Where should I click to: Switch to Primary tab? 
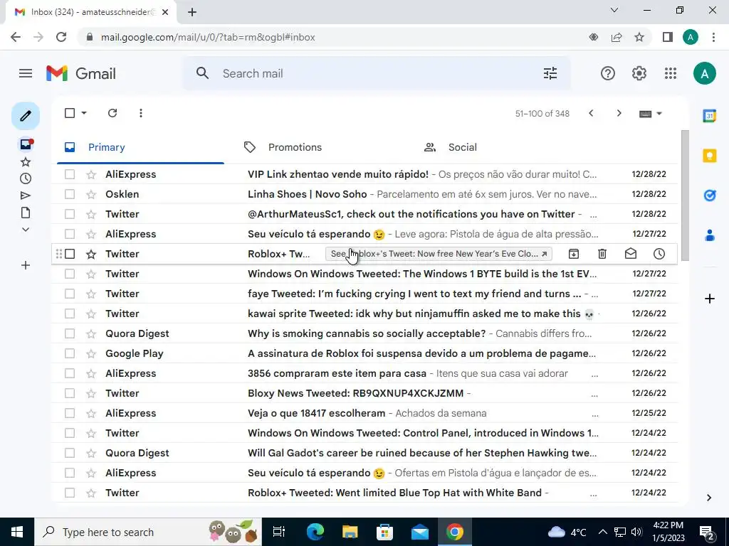(x=140, y=147)
